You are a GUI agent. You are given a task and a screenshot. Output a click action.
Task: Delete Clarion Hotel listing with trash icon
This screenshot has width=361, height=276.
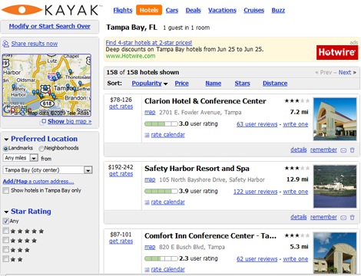coord(353,150)
